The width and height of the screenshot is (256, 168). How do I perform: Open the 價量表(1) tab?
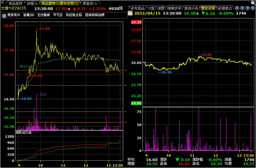click(x=90, y=3)
